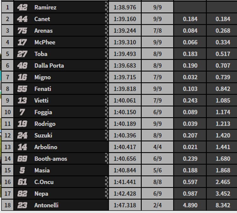Click the number 44 badge beside Canet

[22, 19]
